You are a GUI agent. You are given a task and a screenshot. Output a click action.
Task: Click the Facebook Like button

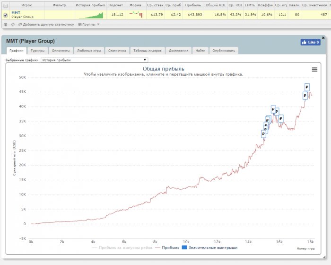click(x=310, y=42)
